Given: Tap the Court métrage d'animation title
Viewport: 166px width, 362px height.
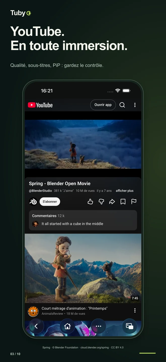Looking at the screenshot, I should click(74, 308).
